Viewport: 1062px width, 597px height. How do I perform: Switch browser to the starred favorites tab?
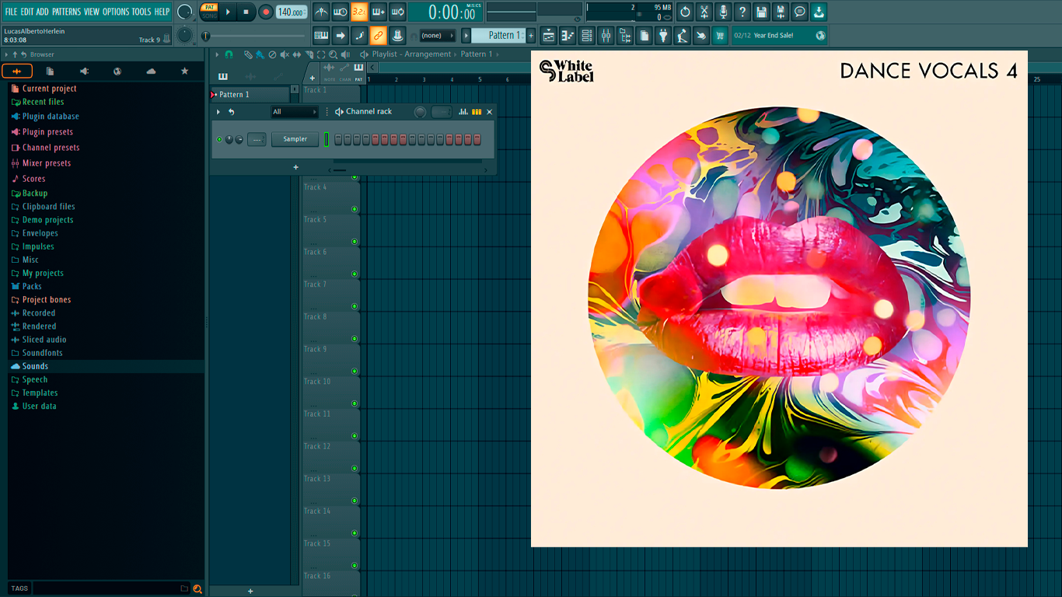(184, 71)
